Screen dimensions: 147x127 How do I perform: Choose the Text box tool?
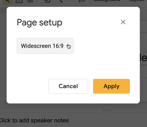pyautogui.click(x=19, y=1)
